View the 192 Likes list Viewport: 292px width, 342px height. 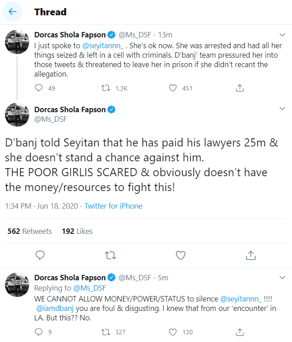[x=77, y=231]
